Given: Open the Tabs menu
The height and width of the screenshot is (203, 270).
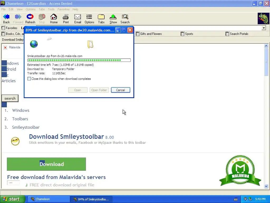Looking at the screenshot, I should coord(41,9).
